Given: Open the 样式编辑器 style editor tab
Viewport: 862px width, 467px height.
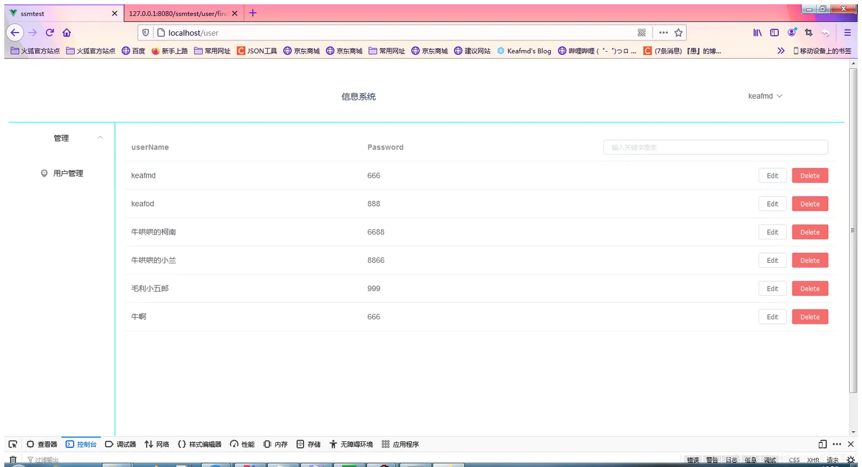Looking at the screenshot, I should (x=199, y=444).
